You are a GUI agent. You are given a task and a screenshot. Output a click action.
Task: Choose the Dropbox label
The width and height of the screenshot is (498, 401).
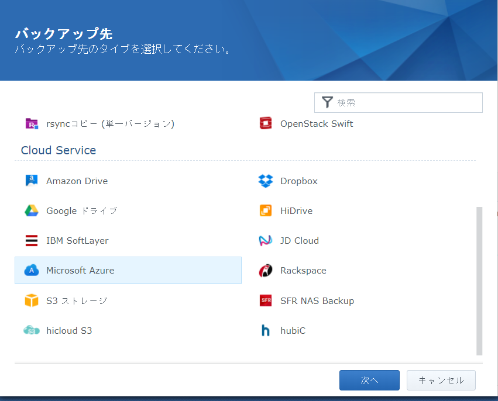(x=299, y=181)
